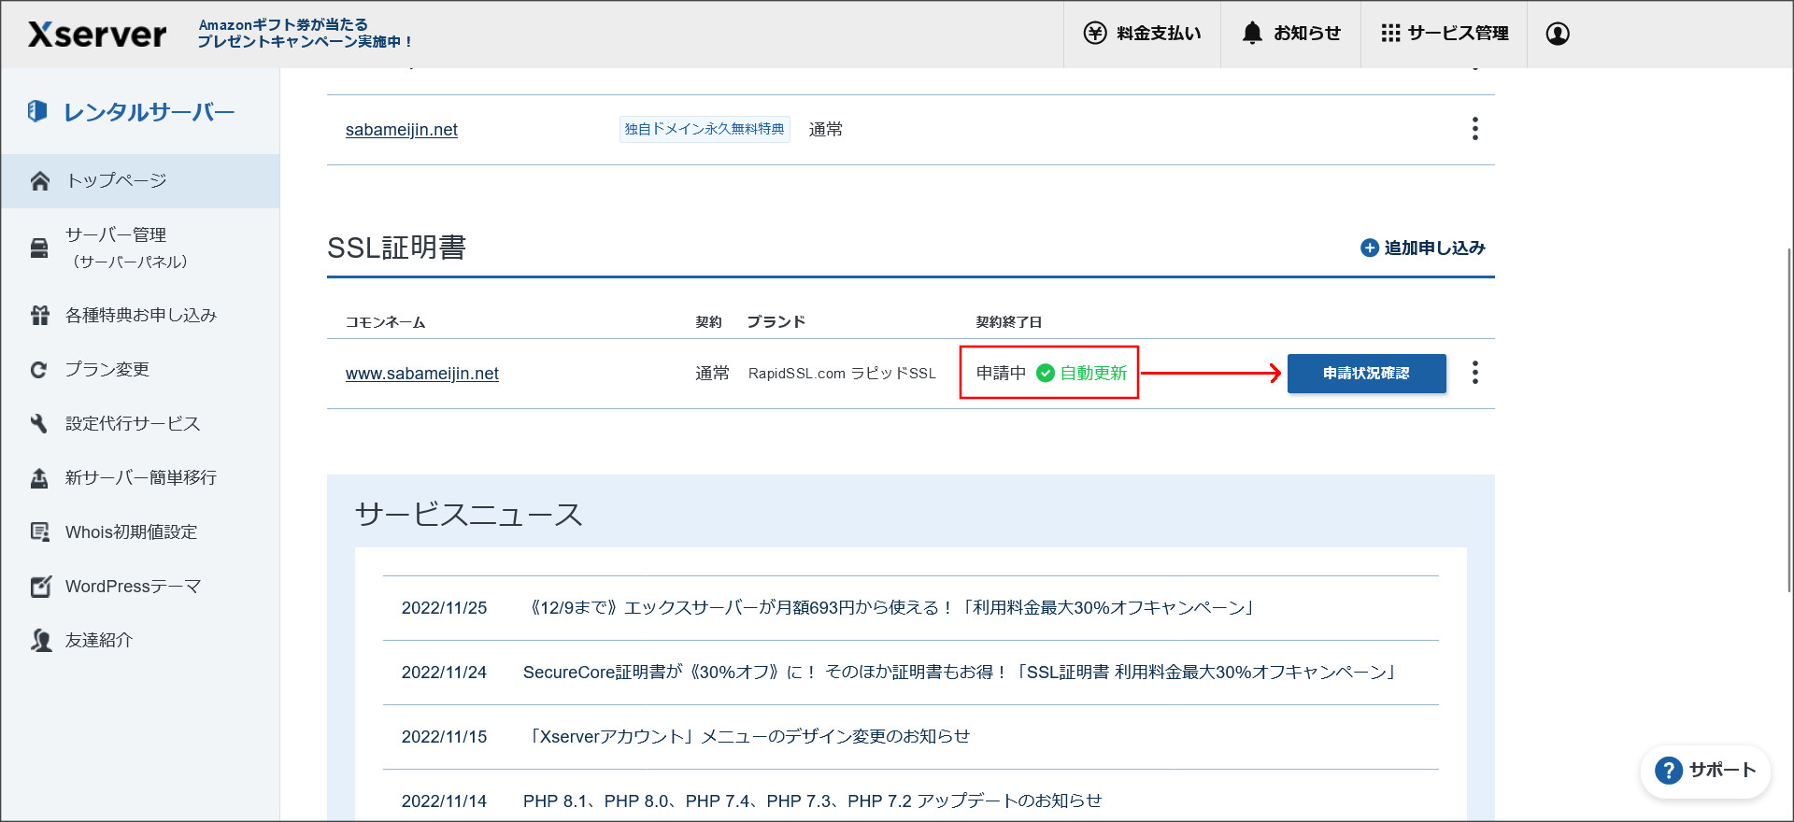Image resolution: width=1794 pixels, height=822 pixels.
Task: Open 設定代行サービス
Action: point(140,424)
